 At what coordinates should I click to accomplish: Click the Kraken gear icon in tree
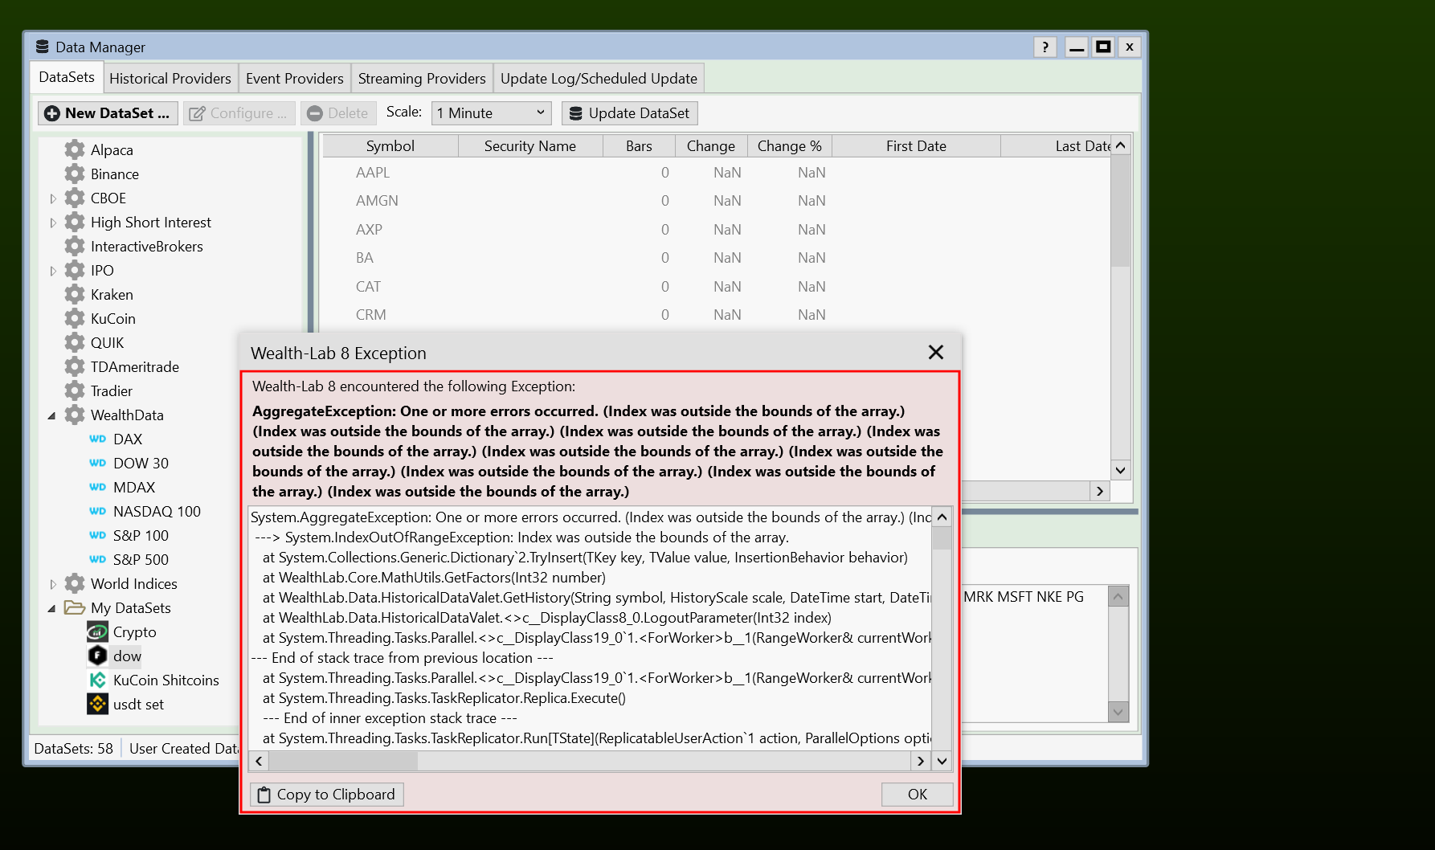click(75, 295)
